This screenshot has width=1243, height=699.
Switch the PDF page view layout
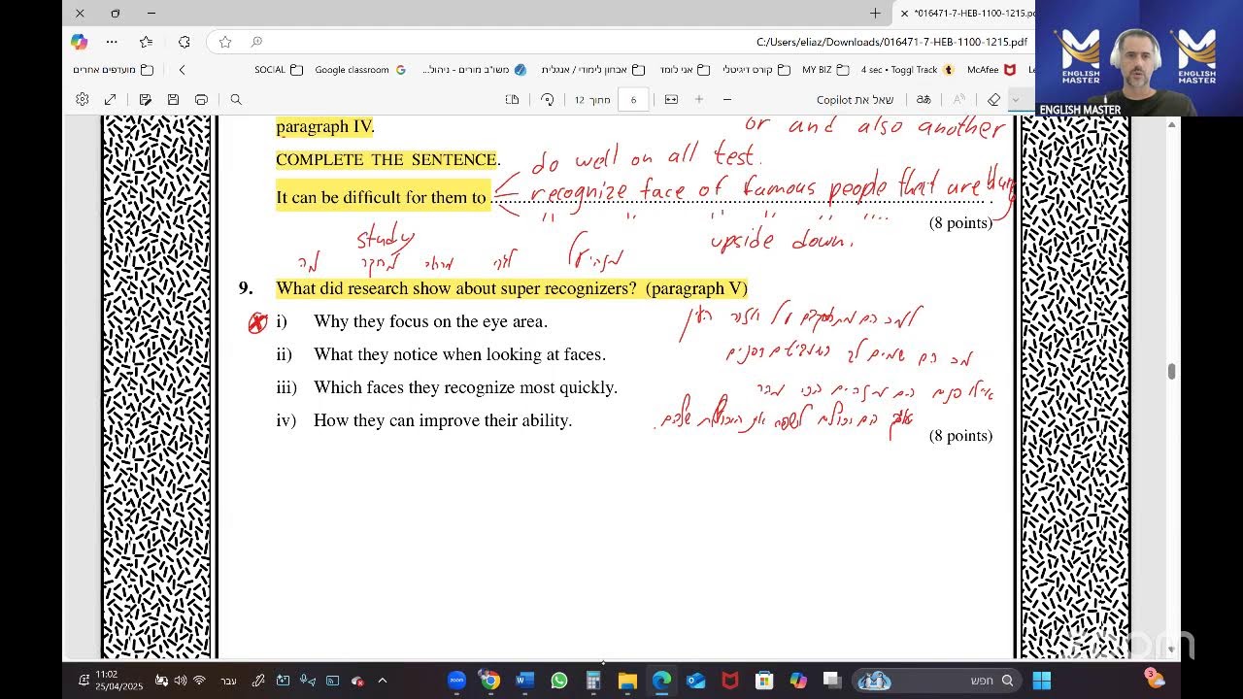coord(513,99)
